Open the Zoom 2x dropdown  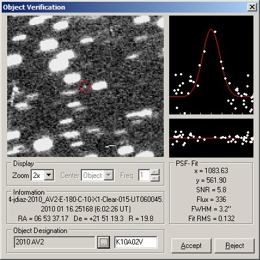click(49, 176)
